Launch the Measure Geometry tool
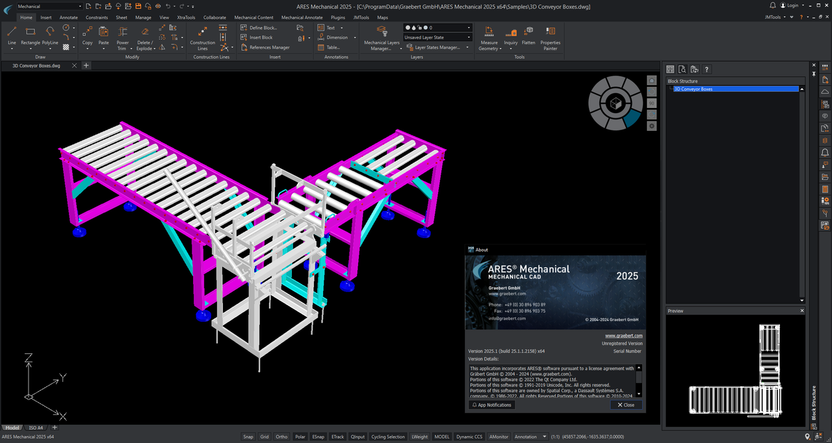The height and width of the screenshot is (443, 832). (489, 38)
